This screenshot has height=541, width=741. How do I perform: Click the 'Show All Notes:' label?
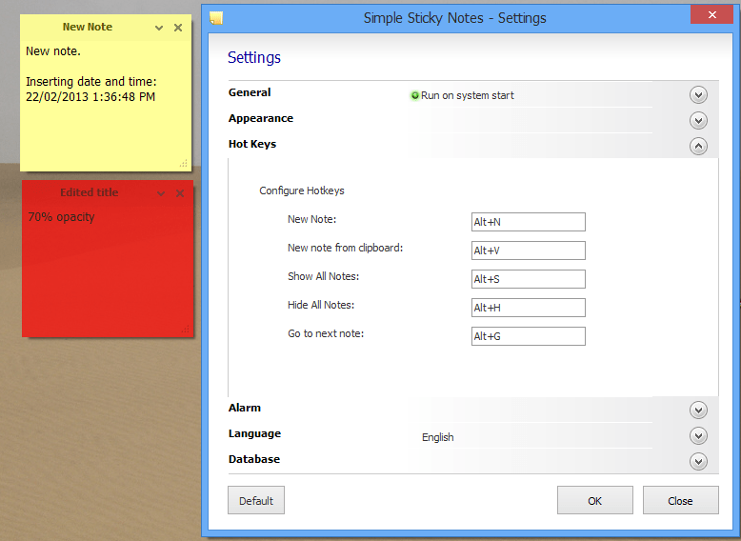tap(323, 276)
